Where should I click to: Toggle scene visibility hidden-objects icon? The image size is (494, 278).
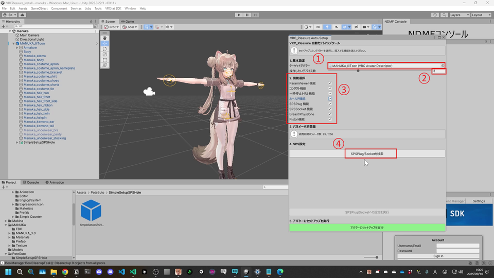pos(356,27)
